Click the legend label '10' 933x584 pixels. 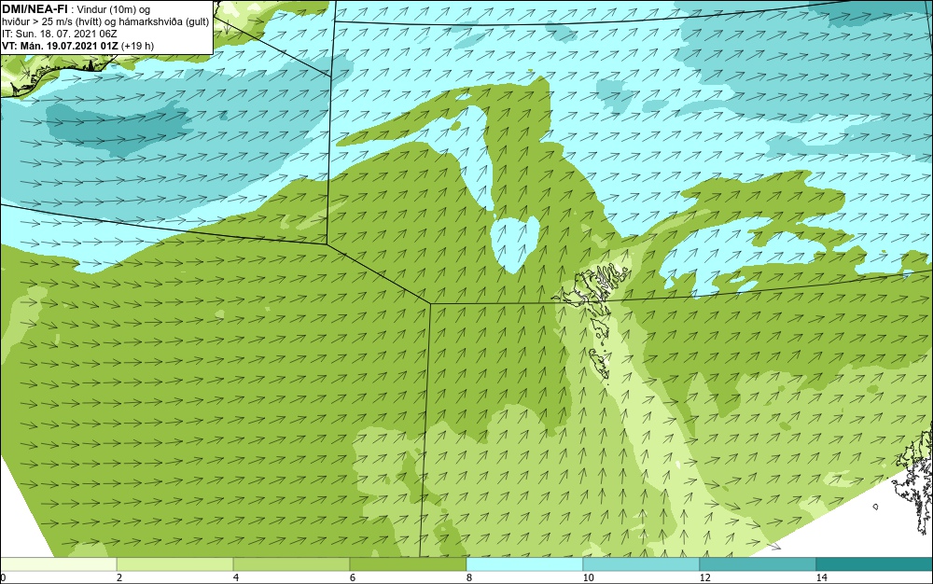589,577
